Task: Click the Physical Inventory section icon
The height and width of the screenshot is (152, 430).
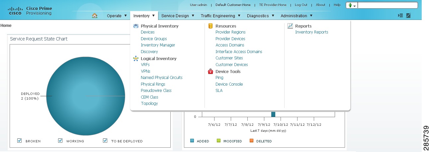Action: click(x=135, y=26)
